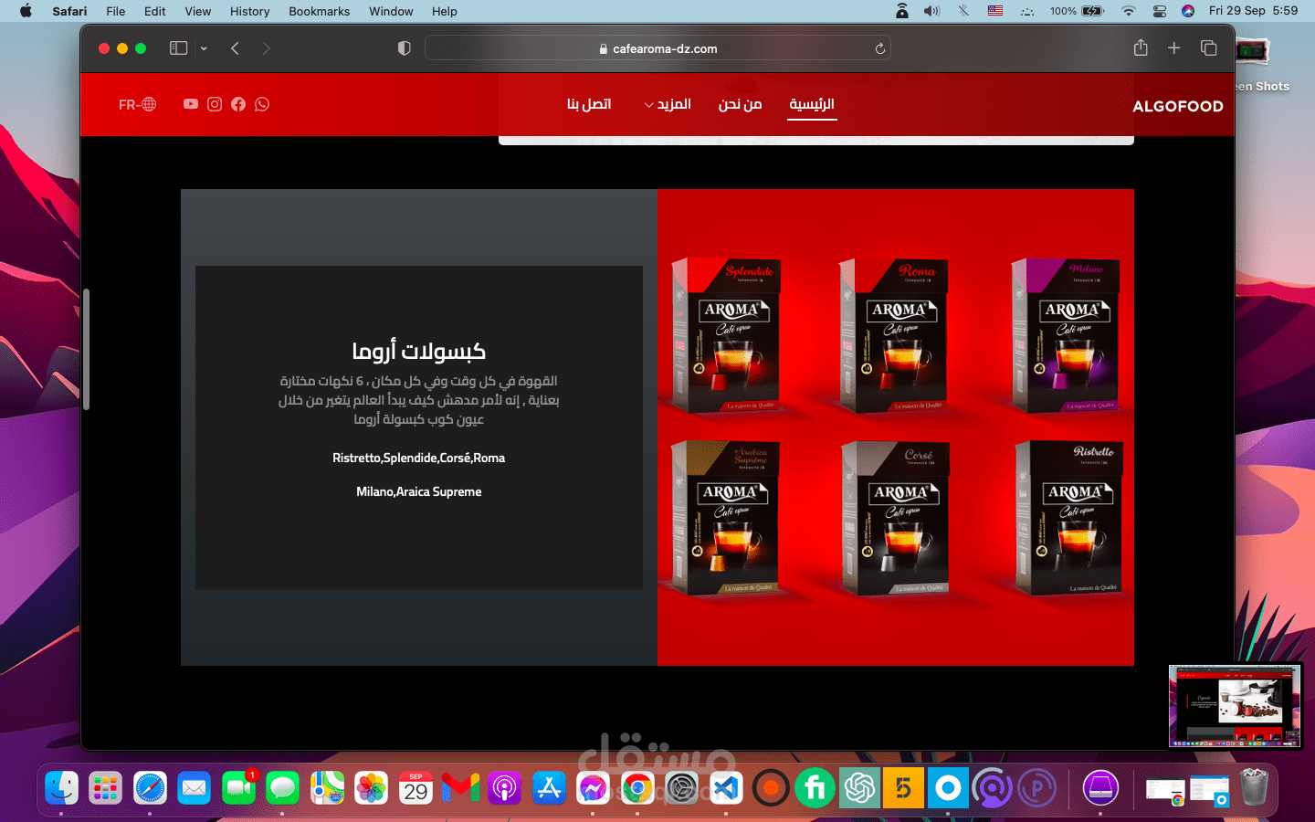
Task: Reload the page with Safari refresh icon
Action: pyautogui.click(x=880, y=48)
